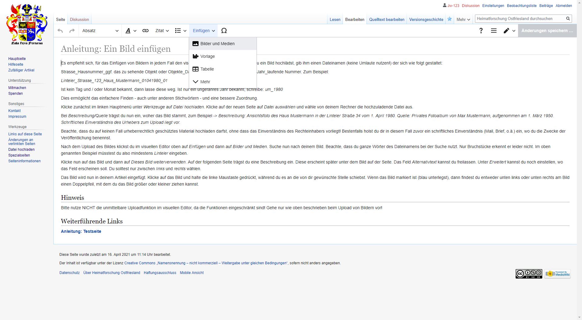Click the redo arrow in editor toolbar
This screenshot has height=320, width=582.
point(72,31)
